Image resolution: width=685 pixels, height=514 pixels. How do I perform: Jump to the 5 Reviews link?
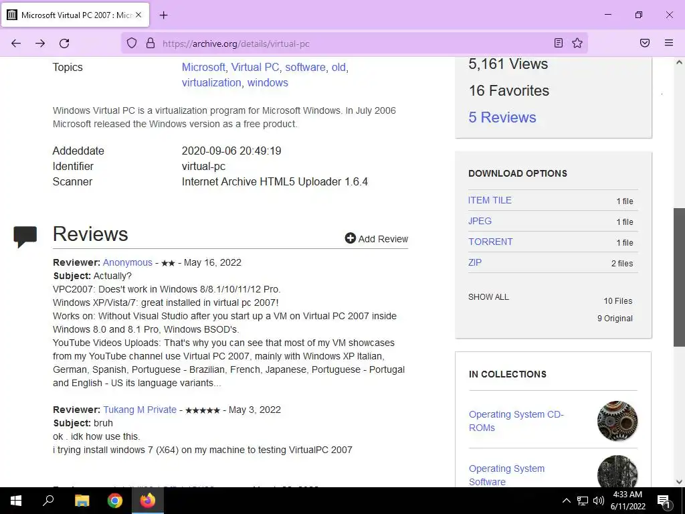502,117
